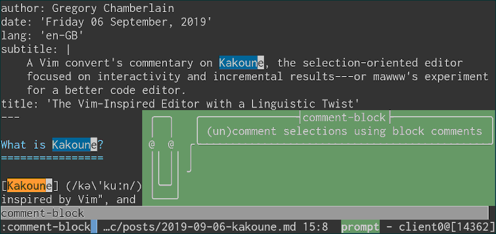
Task: Click the info box description text
Action: [344, 131]
